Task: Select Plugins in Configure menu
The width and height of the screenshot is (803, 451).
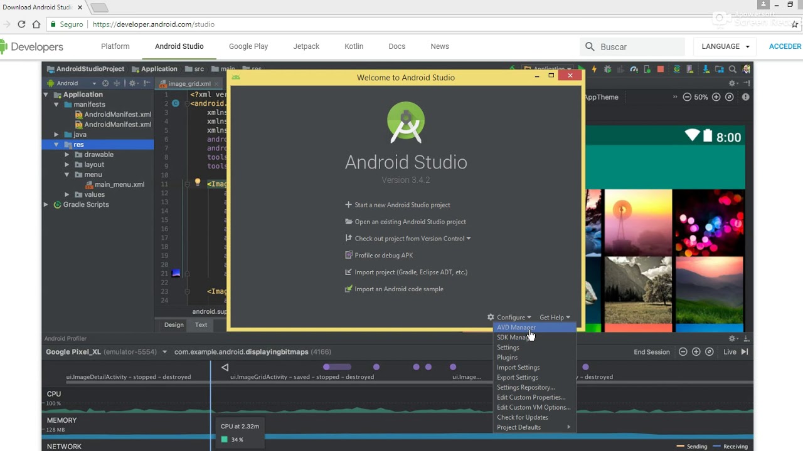Action: [x=534, y=358]
